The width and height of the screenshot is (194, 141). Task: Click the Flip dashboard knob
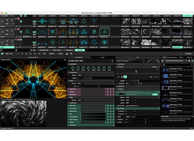click(x=88, y=68)
